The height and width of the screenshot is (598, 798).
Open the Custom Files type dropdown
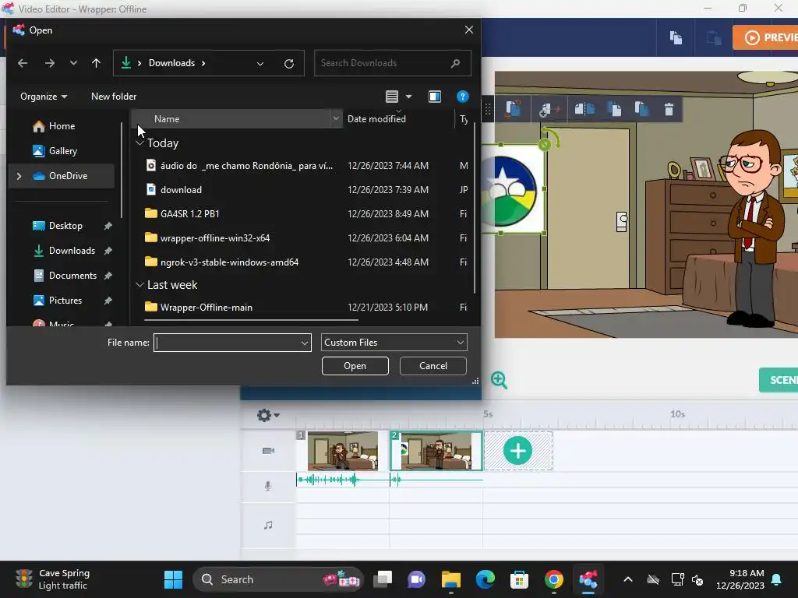click(394, 343)
